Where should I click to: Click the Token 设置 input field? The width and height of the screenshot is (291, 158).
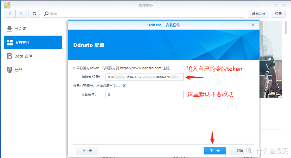[144, 77]
